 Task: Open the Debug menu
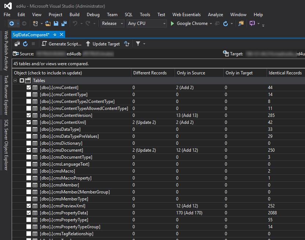point(93,15)
